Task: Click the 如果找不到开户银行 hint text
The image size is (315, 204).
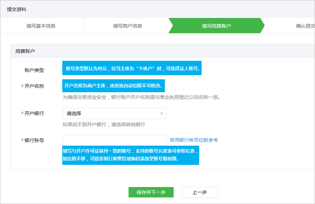Action: pyautogui.click(x=104, y=124)
